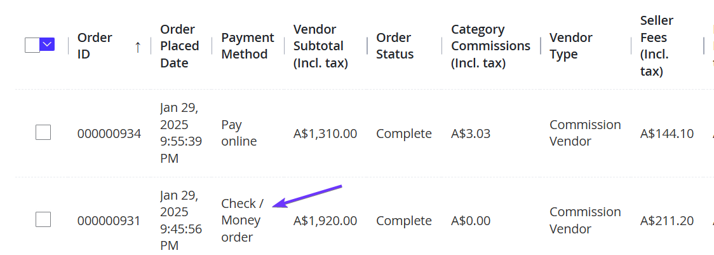The width and height of the screenshot is (714, 255).
Task: Click the A$211.20 seller fees cell
Action: click(666, 221)
